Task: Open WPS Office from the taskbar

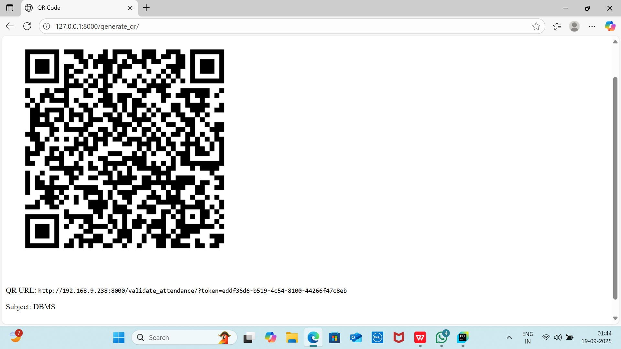Action: point(420,338)
